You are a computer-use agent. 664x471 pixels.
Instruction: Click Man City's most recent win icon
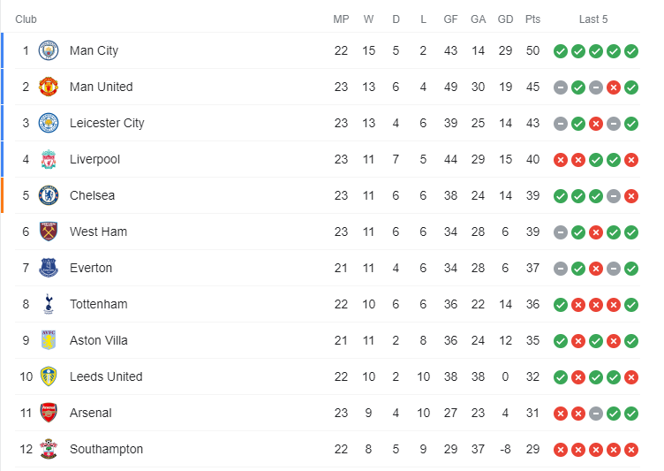631,50
